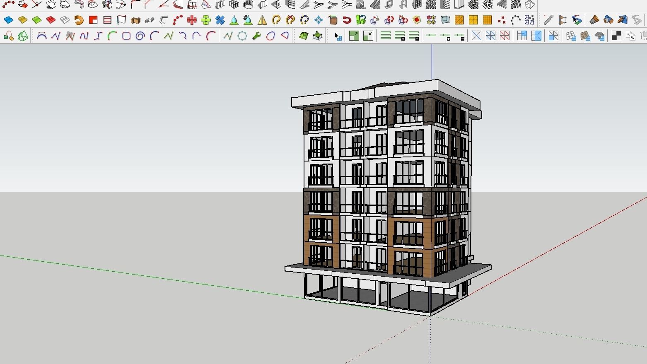Click the red dotted curve icon
This screenshot has height=364, width=647.
click(178, 20)
